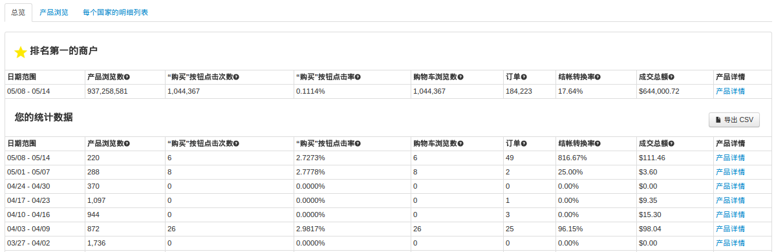776x252 pixels.
Task: Click the 03/27 - 04/02 date range cell
Action: click(x=28, y=243)
